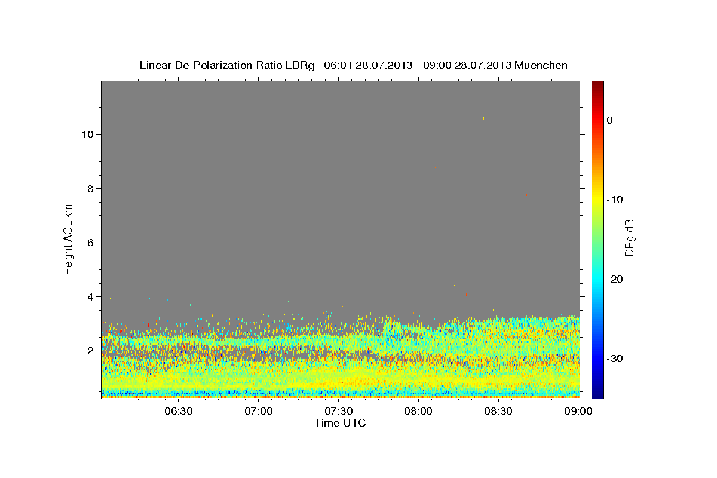
Task: Click the 07:00 time tick label
Action: (259, 411)
